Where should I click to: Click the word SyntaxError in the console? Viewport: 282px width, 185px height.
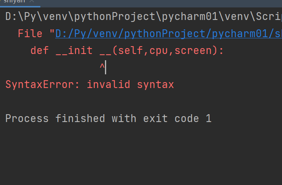[40, 84]
